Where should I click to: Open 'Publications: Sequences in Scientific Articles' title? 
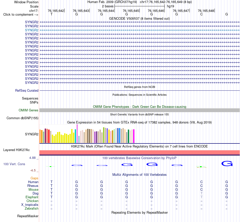pos(139,95)
